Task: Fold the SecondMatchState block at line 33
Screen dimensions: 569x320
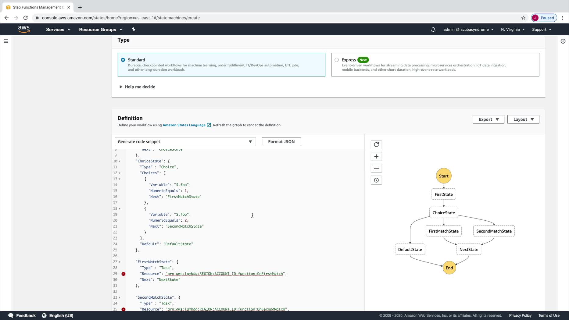Action: click(120, 297)
